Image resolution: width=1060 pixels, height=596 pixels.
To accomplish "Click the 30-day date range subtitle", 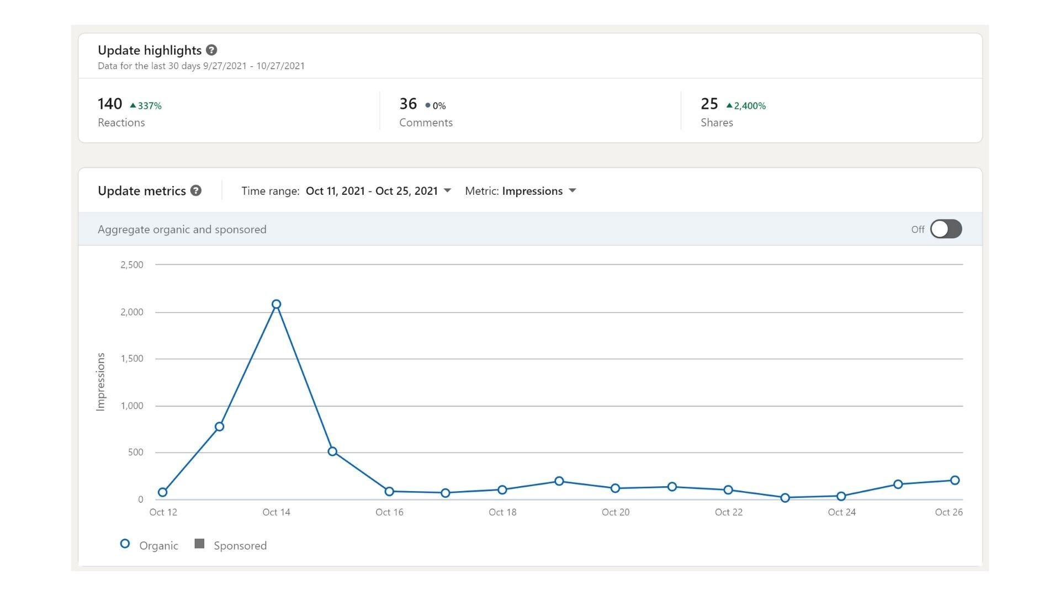I will (201, 66).
